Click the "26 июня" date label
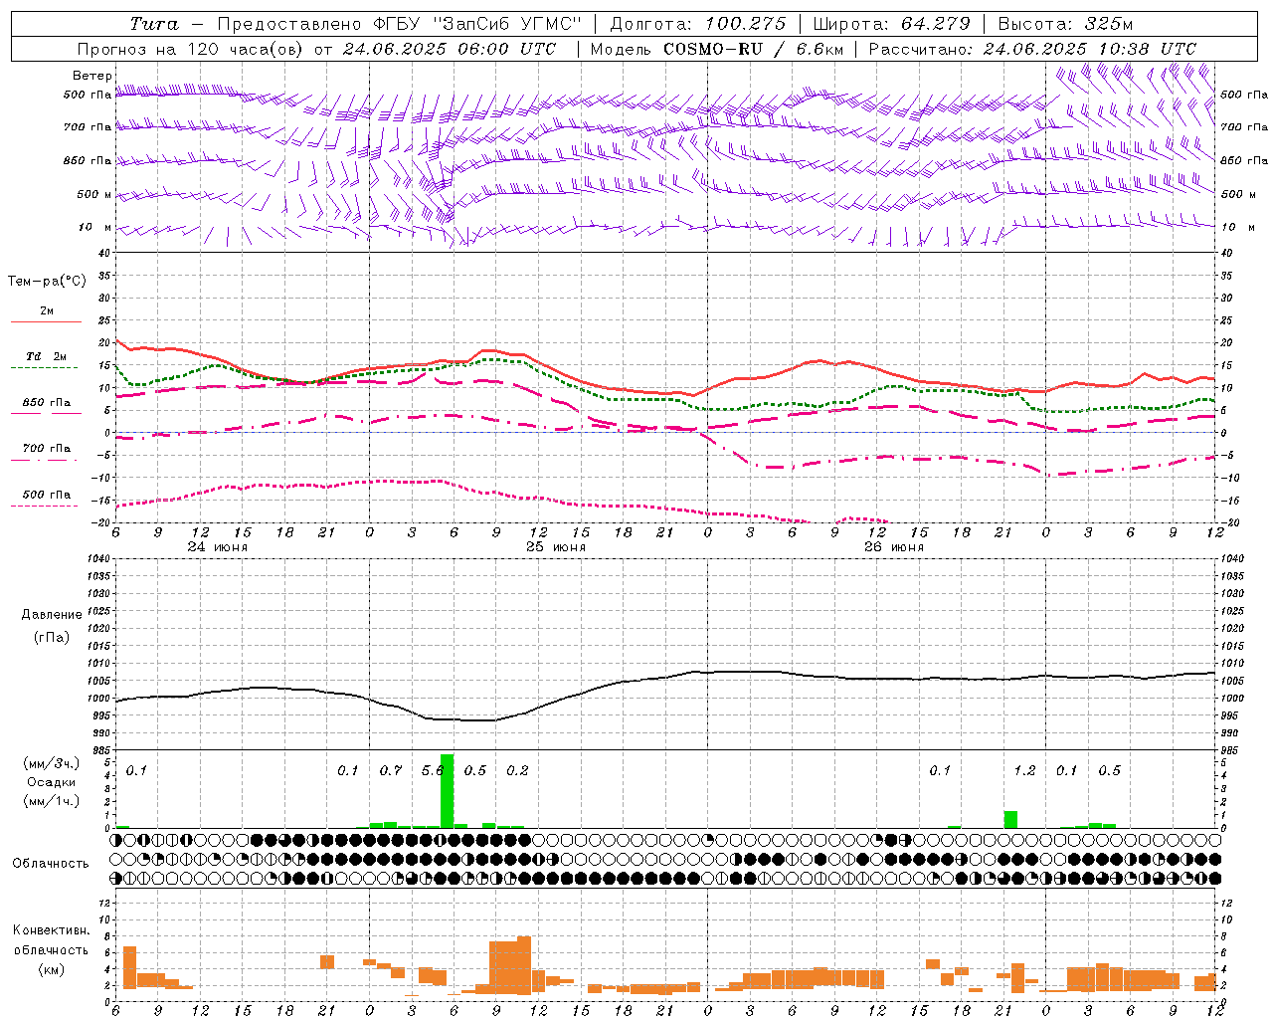The height and width of the screenshot is (1019, 1273). click(x=894, y=547)
